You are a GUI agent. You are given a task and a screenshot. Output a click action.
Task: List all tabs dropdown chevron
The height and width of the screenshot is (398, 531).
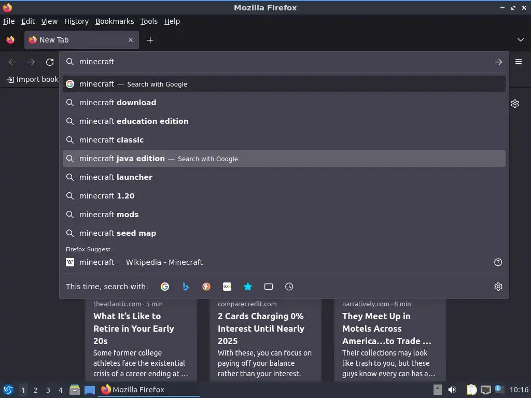521,40
